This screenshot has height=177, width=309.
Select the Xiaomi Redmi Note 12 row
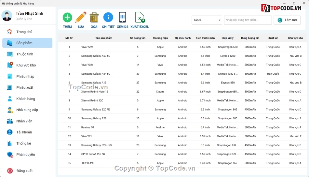point(182,92)
